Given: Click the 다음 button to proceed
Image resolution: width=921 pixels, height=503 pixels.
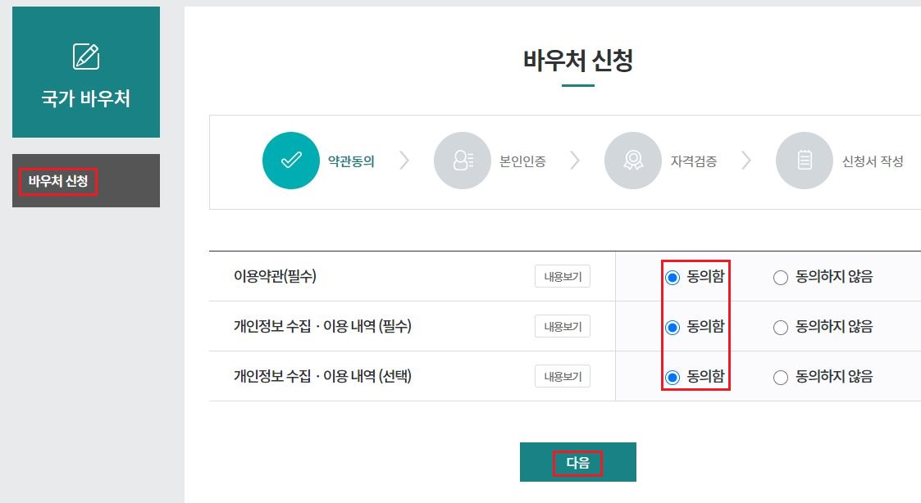Looking at the screenshot, I should coord(577,461).
